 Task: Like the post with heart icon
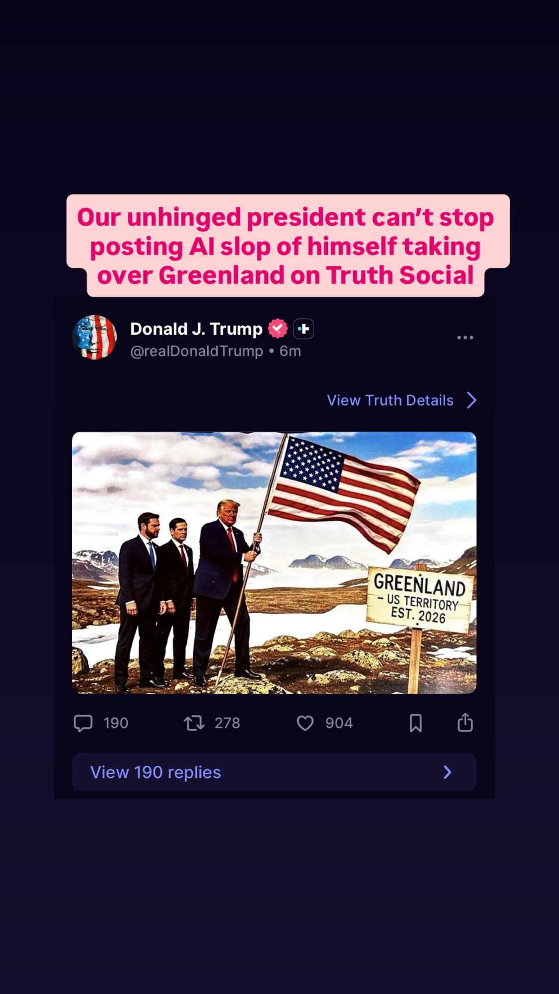click(x=305, y=723)
